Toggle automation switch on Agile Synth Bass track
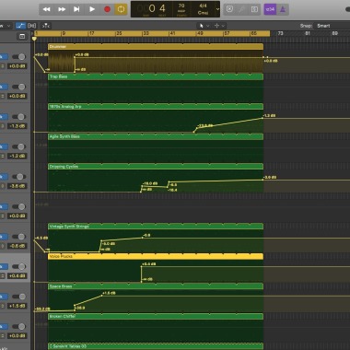350x350 pixels. point(18,146)
